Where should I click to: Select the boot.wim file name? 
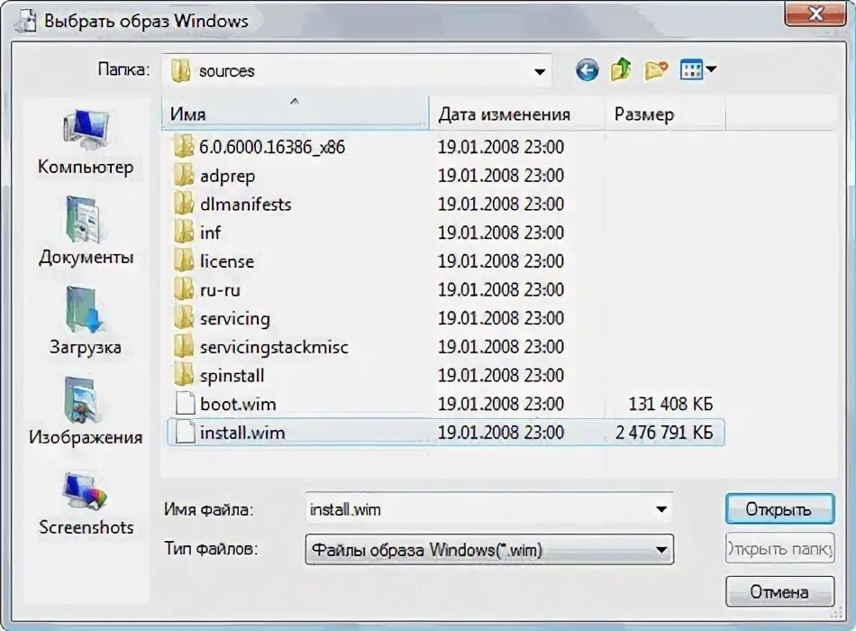pos(238,404)
